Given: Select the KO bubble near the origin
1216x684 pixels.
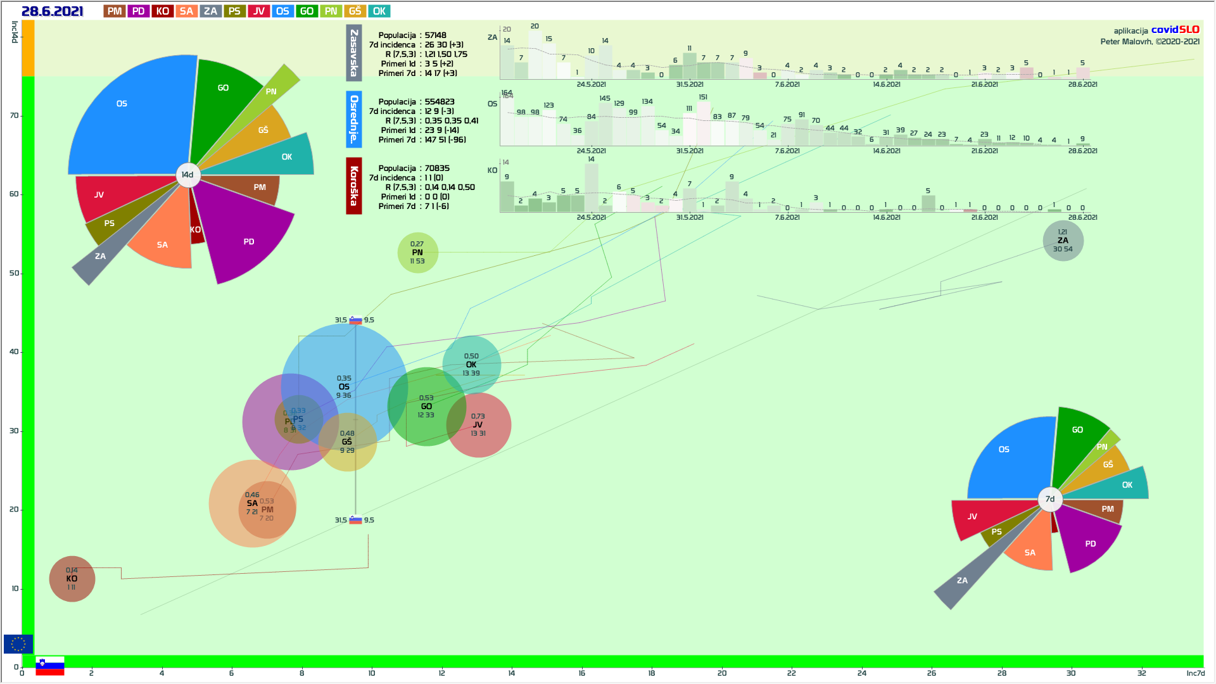Looking at the screenshot, I should [72, 579].
